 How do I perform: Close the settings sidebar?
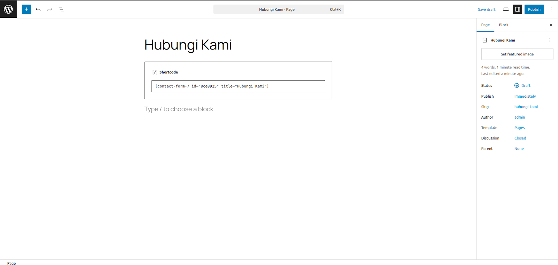click(551, 25)
